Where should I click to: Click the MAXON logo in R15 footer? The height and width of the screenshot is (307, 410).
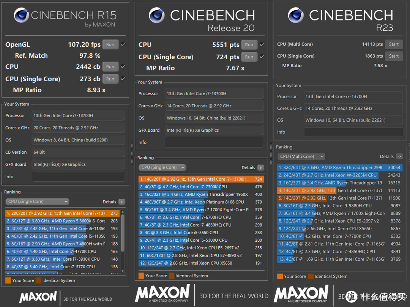[38, 297]
